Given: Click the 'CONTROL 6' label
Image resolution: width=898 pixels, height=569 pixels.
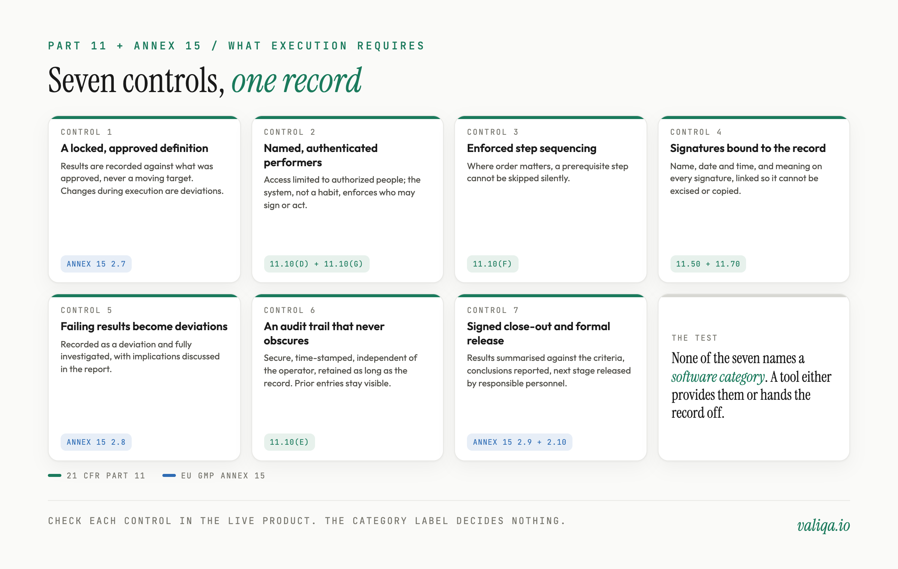Looking at the screenshot, I should pos(290,310).
